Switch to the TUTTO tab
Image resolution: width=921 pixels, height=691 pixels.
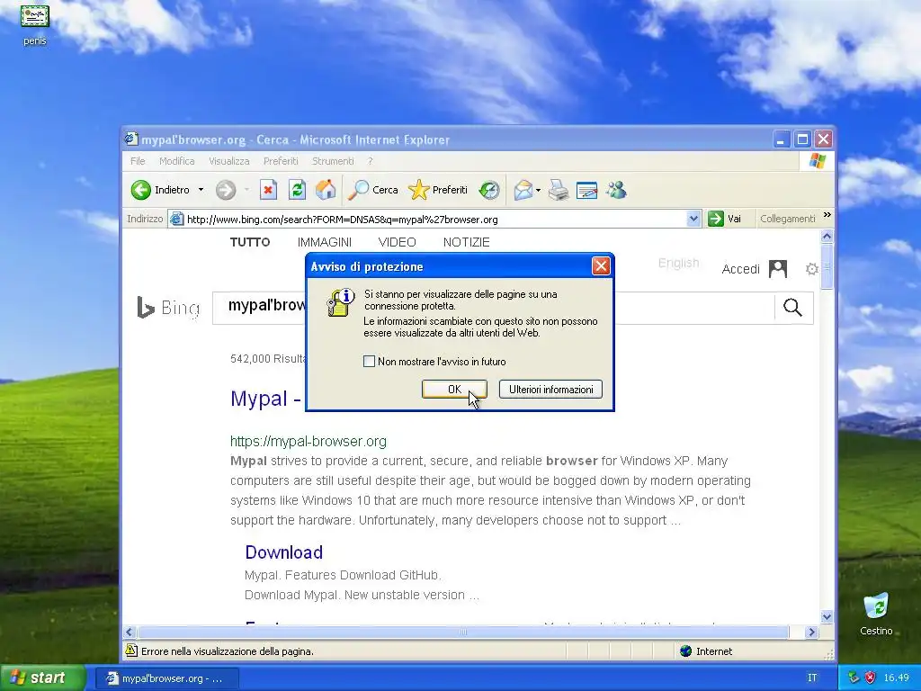pos(250,242)
